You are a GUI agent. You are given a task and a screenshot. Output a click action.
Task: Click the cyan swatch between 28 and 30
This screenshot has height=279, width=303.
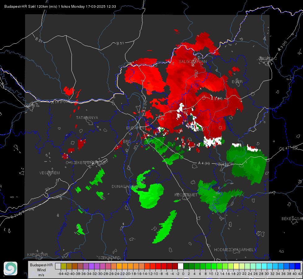coord(264,266)
